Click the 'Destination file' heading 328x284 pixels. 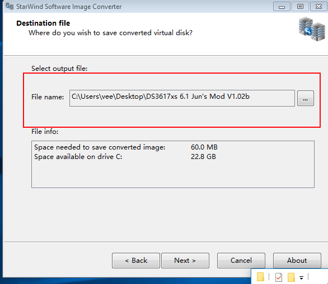43,23
